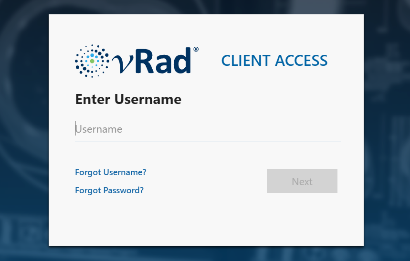
Task: Click the blue underline beneath the Username field
Action: click(x=208, y=142)
